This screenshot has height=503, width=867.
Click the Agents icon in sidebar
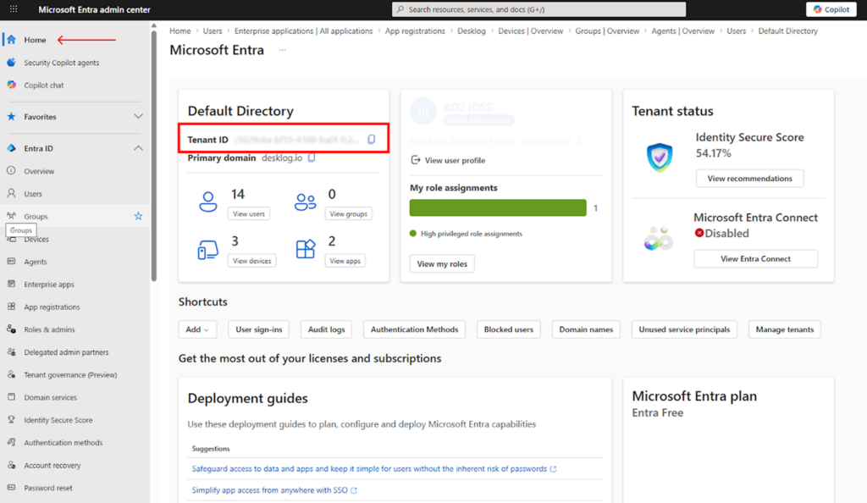pos(11,262)
